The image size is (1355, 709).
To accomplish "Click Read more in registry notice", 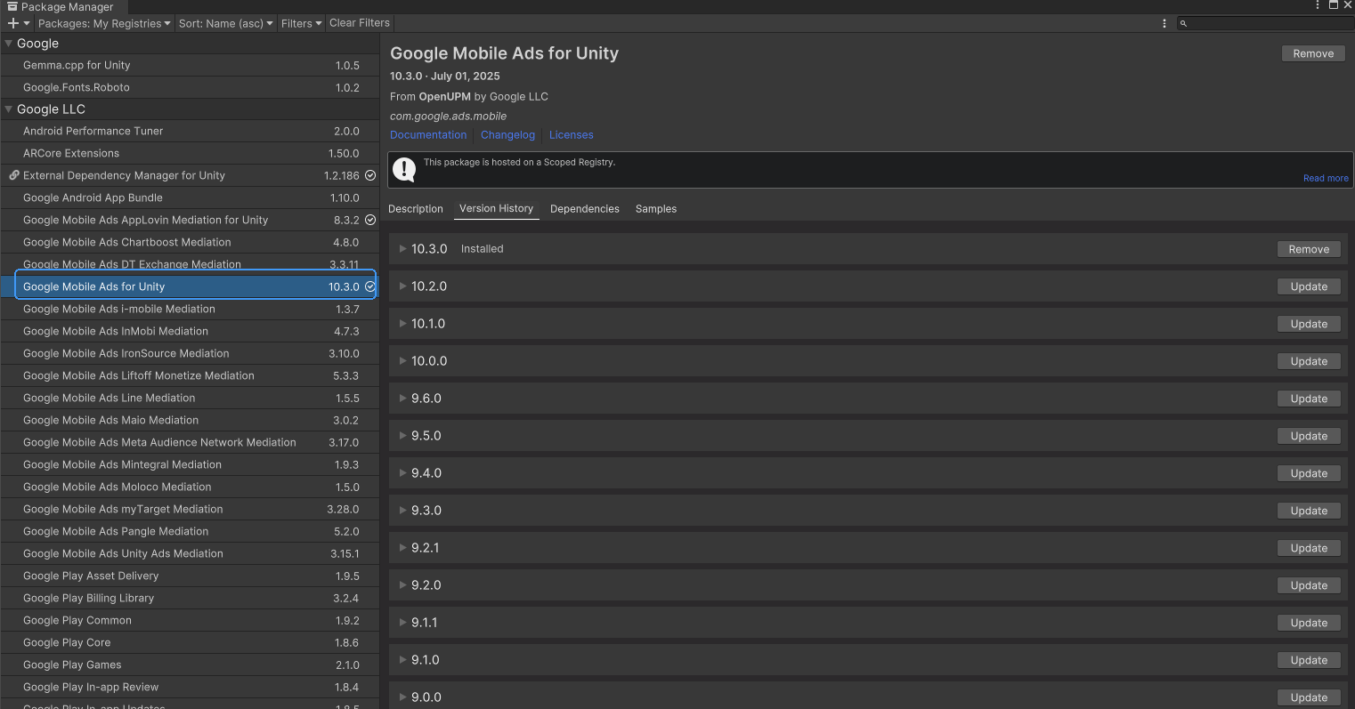I will point(1326,178).
